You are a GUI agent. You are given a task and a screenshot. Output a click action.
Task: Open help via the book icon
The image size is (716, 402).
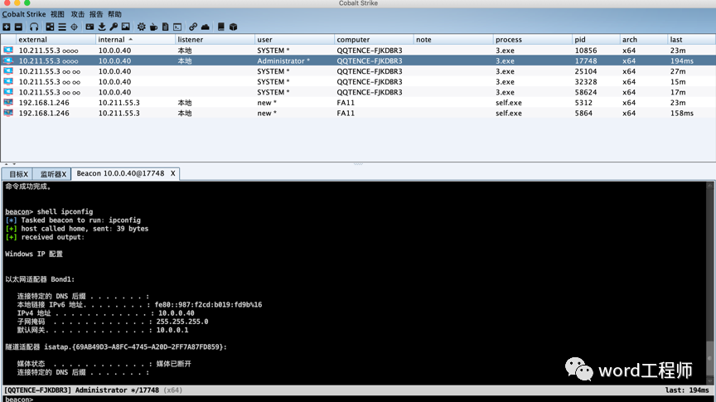[x=221, y=27]
